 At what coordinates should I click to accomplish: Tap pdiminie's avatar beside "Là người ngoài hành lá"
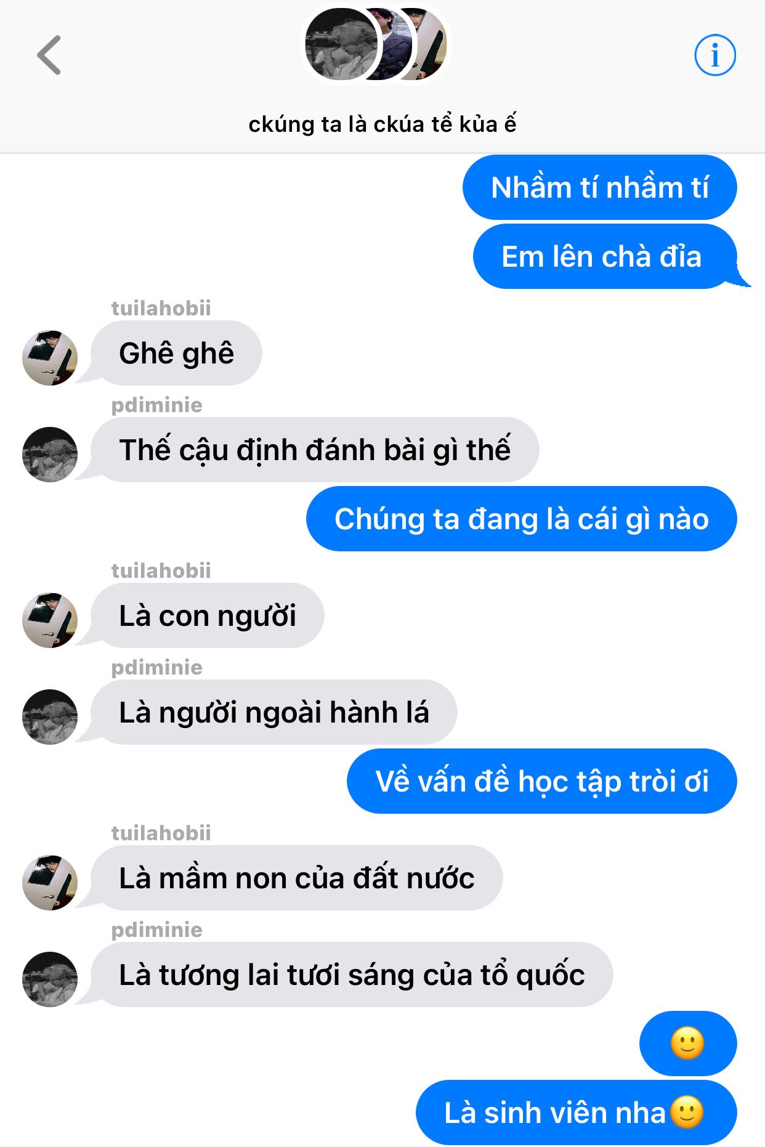[50, 717]
